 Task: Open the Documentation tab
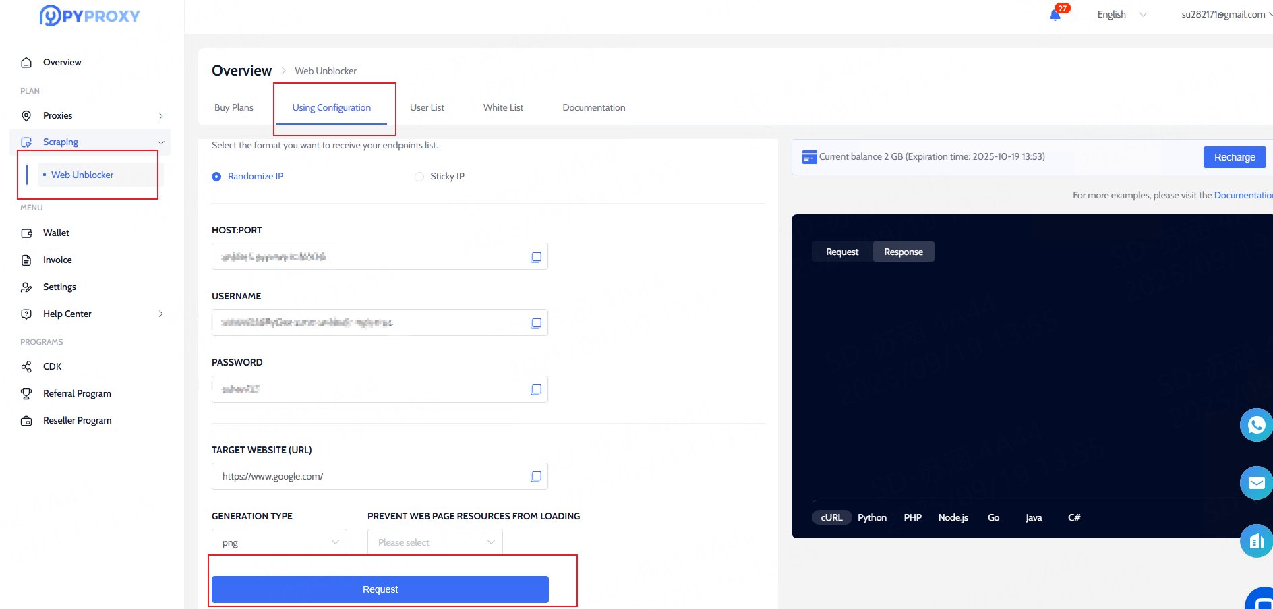point(594,108)
